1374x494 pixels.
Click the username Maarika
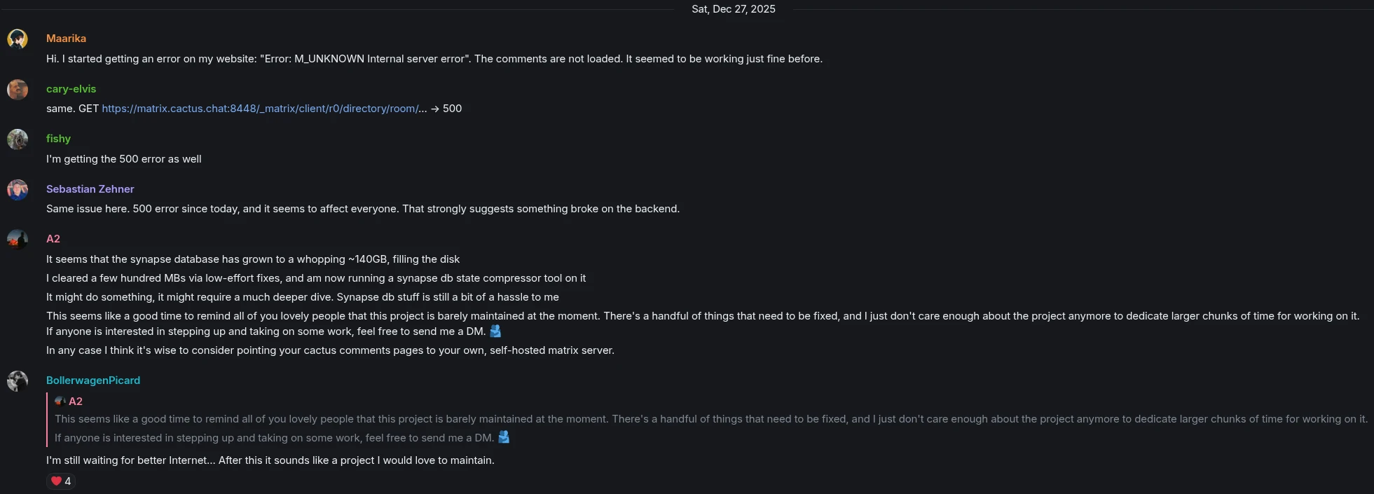tap(66, 39)
